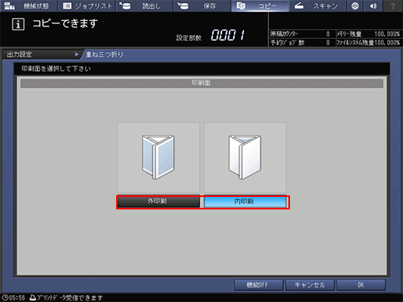This screenshot has height=302, width=403.
Task: Open the 保存 store tab
Action: tap(202, 5)
